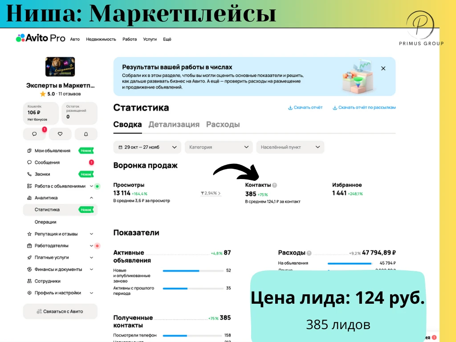Open the Недвижимость top menu item
The image size is (456, 342).
pyautogui.click(x=101, y=39)
